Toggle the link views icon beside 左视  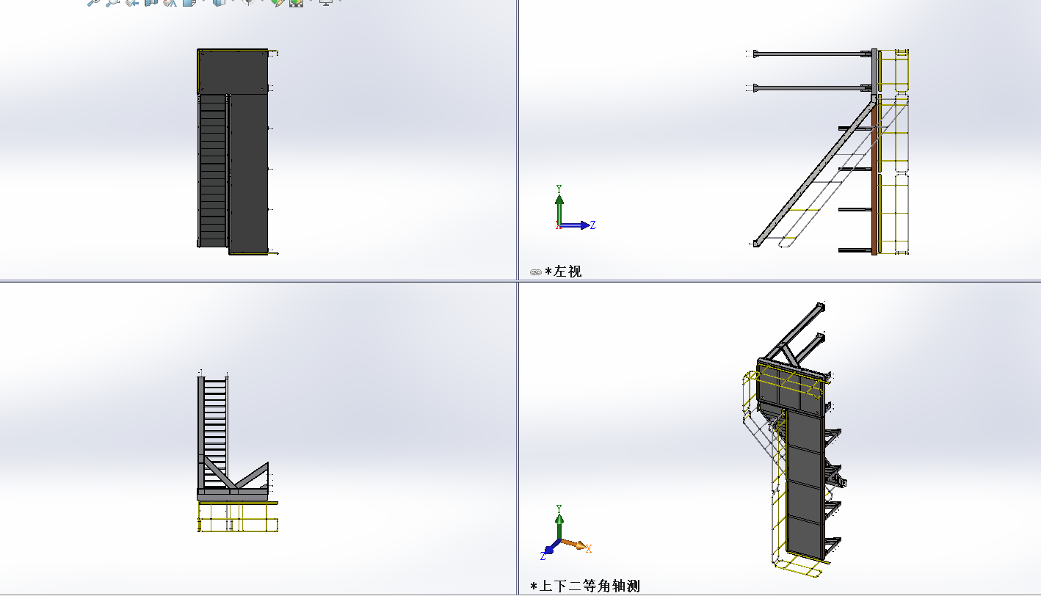tap(536, 272)
